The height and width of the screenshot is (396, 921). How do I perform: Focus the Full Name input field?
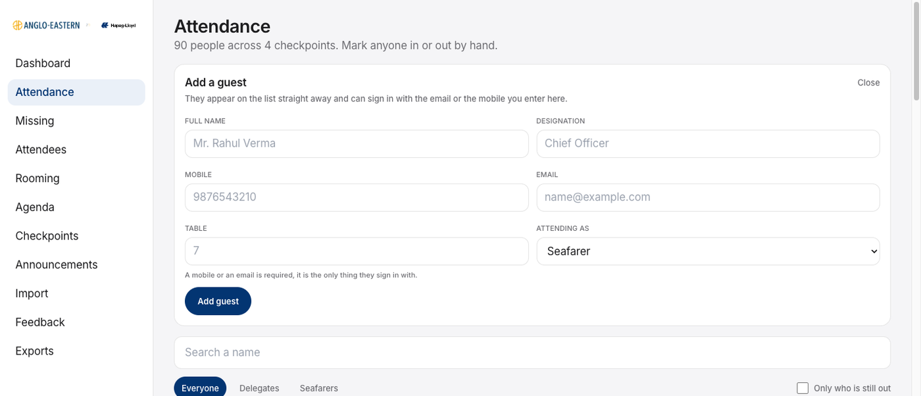click(x=357, y=143)
